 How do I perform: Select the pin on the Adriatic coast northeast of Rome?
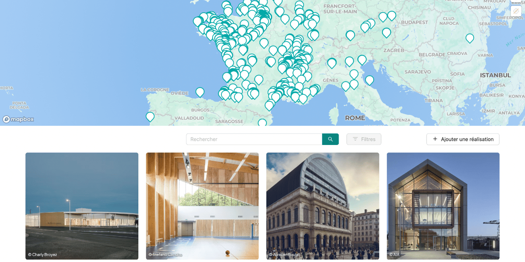click(370, 80)
